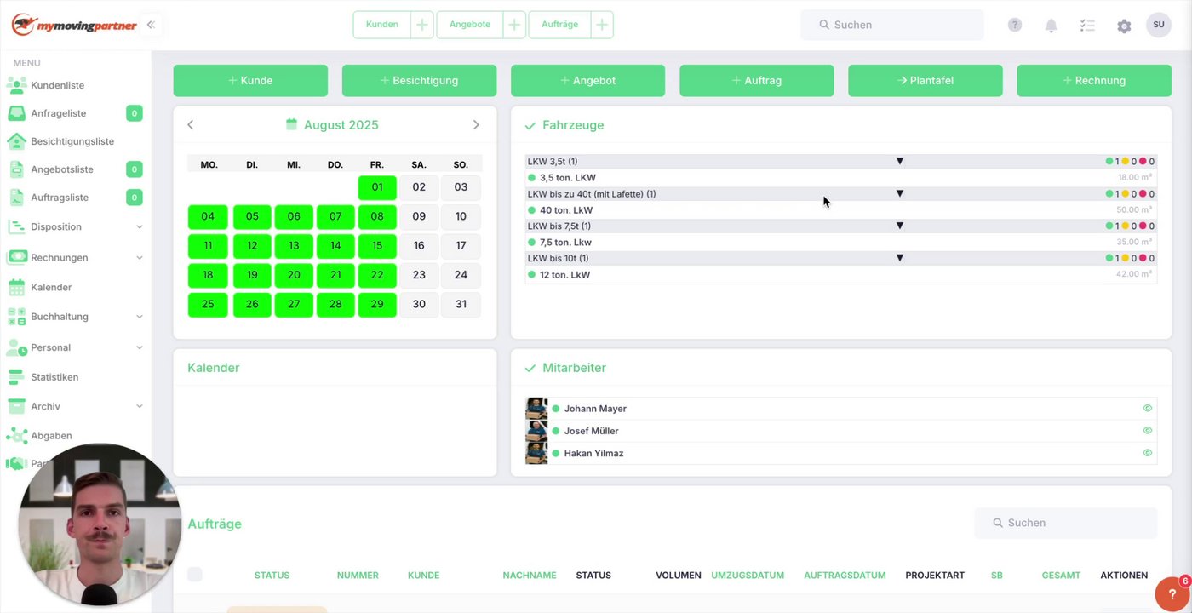Click the Besichtigungsliste sidebar icon
1192x613 pixels.
16,141
